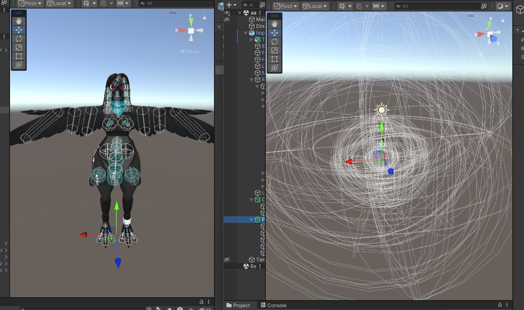Select Move tool in right scene view
Screen dimensions: 524x310
pos(274,32)
